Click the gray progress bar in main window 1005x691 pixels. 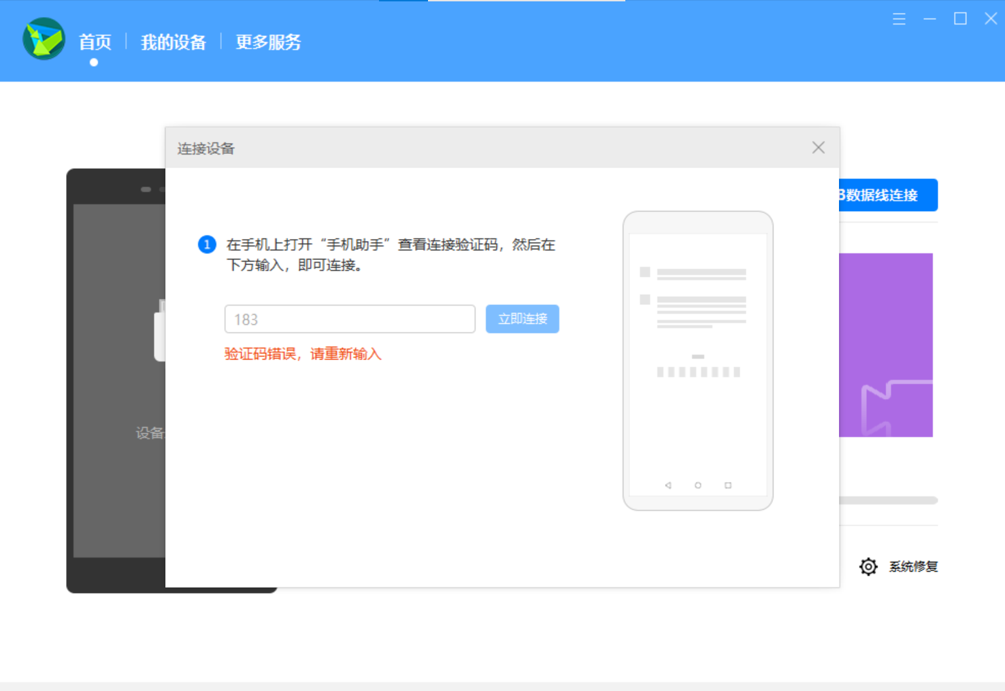[889, 500]
